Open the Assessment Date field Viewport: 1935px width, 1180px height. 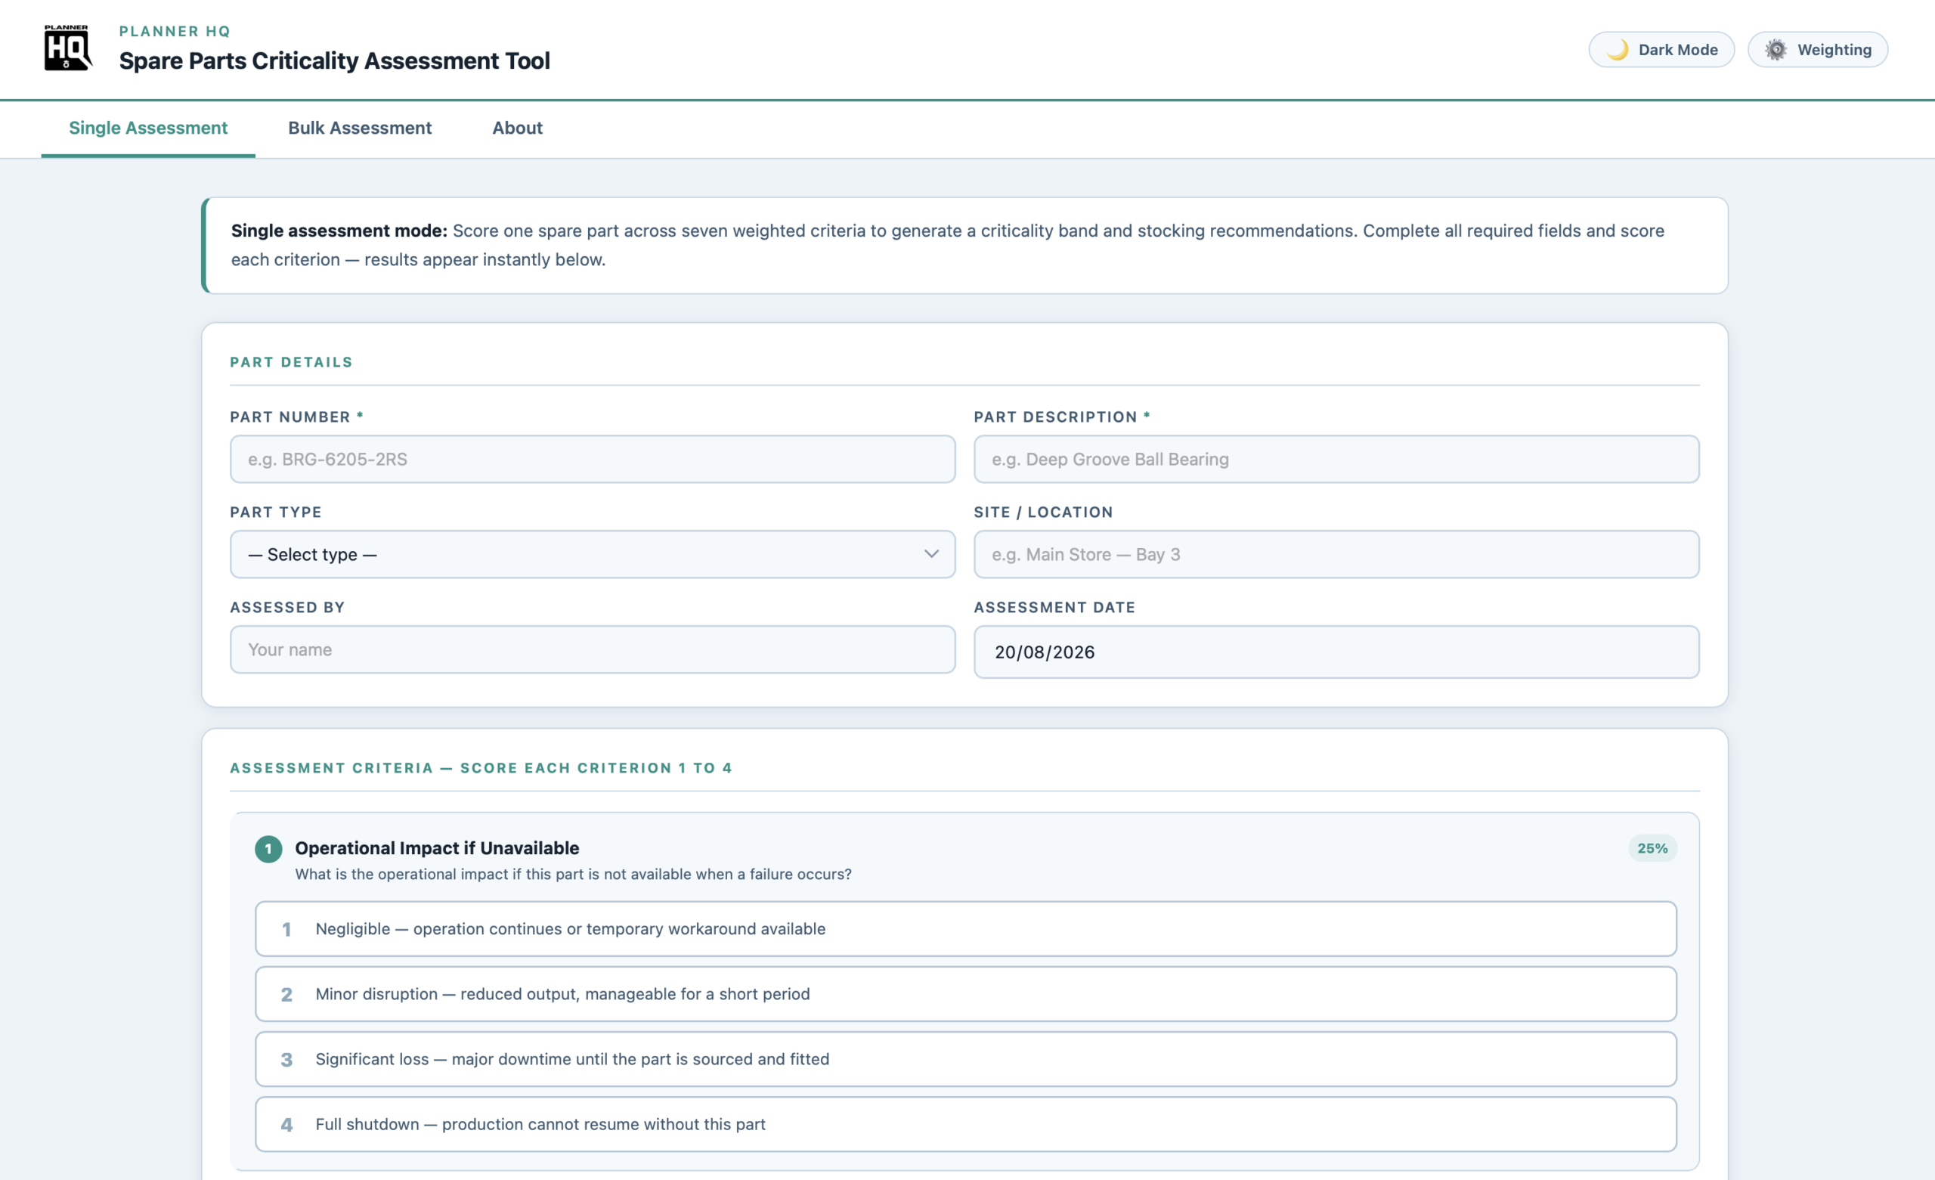1336,652
